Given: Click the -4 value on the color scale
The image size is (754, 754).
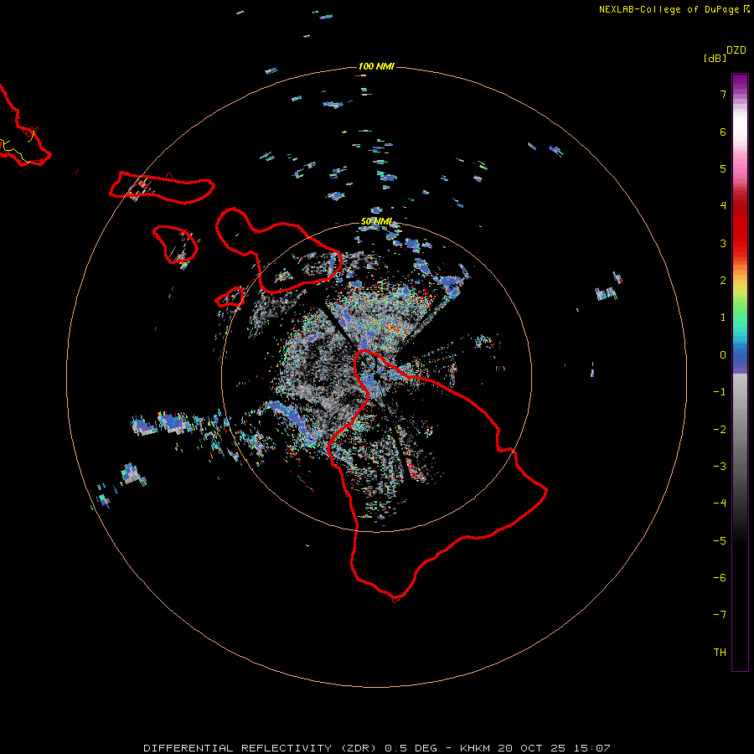Looking at the screenshot, I should 720,503.
